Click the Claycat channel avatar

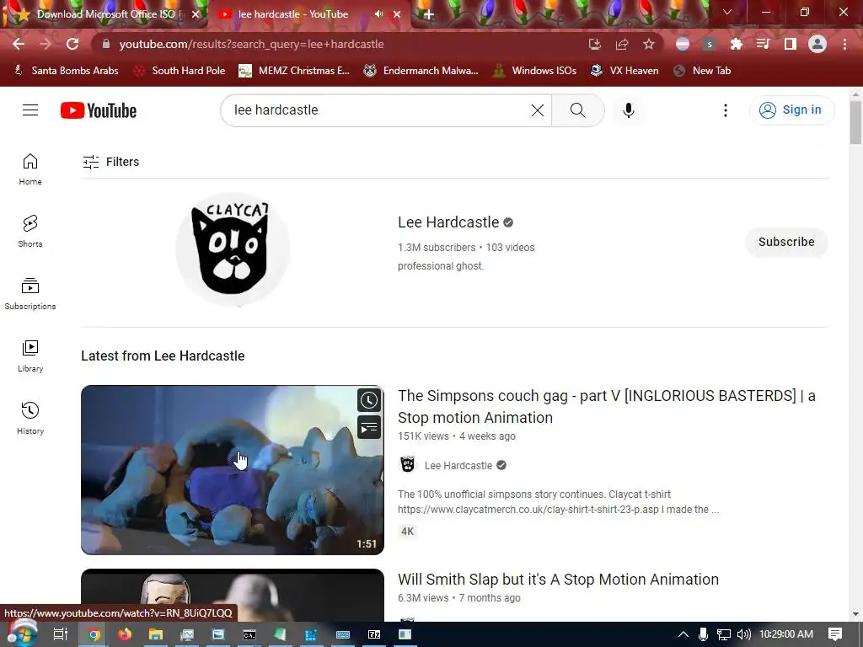coord(233,249)
